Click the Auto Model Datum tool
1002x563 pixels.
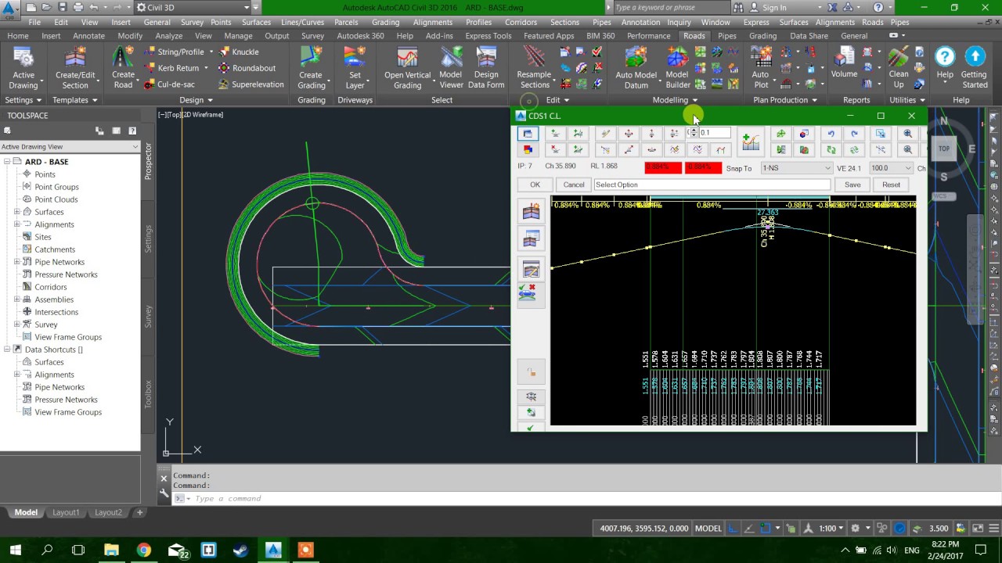tap(636, 69)
